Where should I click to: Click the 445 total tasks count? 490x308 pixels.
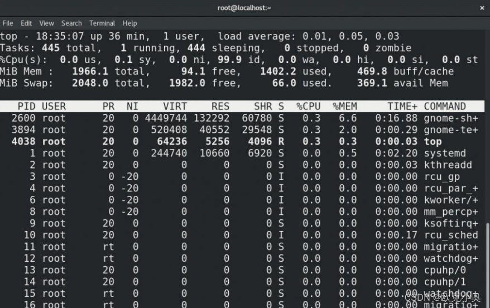pos(51,48)
